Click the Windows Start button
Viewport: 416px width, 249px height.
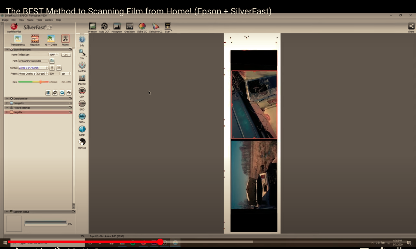click(x=5, y=242)
